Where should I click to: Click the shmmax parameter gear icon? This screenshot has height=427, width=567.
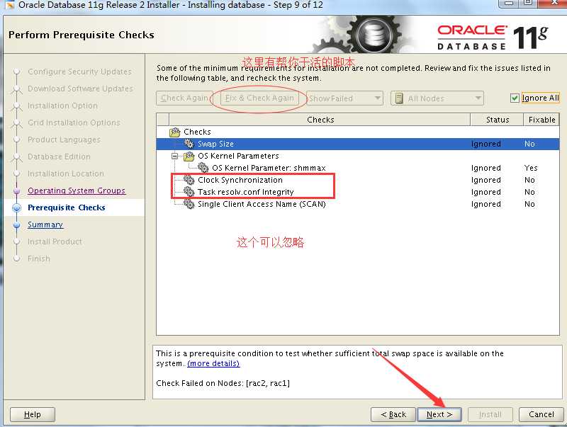point(203,168)
